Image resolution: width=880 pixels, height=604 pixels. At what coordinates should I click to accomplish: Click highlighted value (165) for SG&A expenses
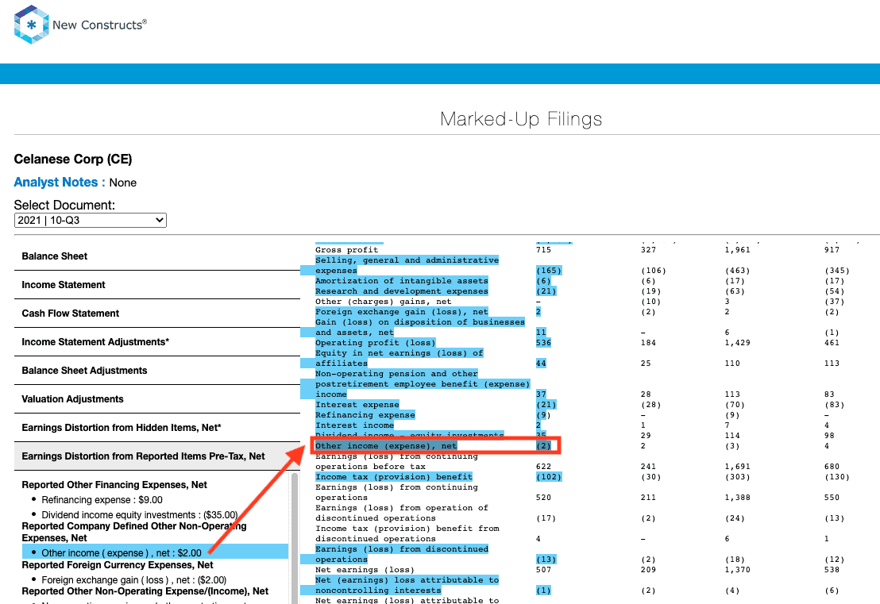(549, 271)
